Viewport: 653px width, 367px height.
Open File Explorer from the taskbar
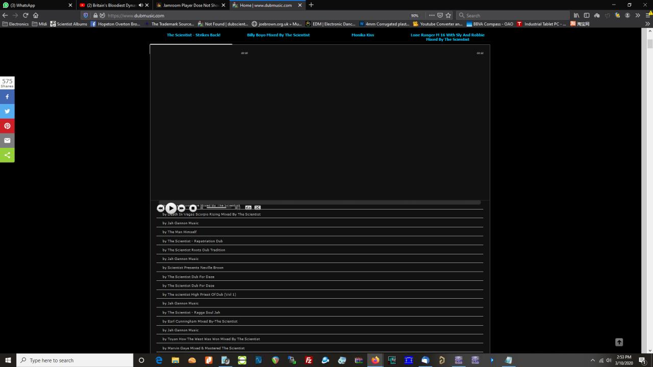click(175, 360)
